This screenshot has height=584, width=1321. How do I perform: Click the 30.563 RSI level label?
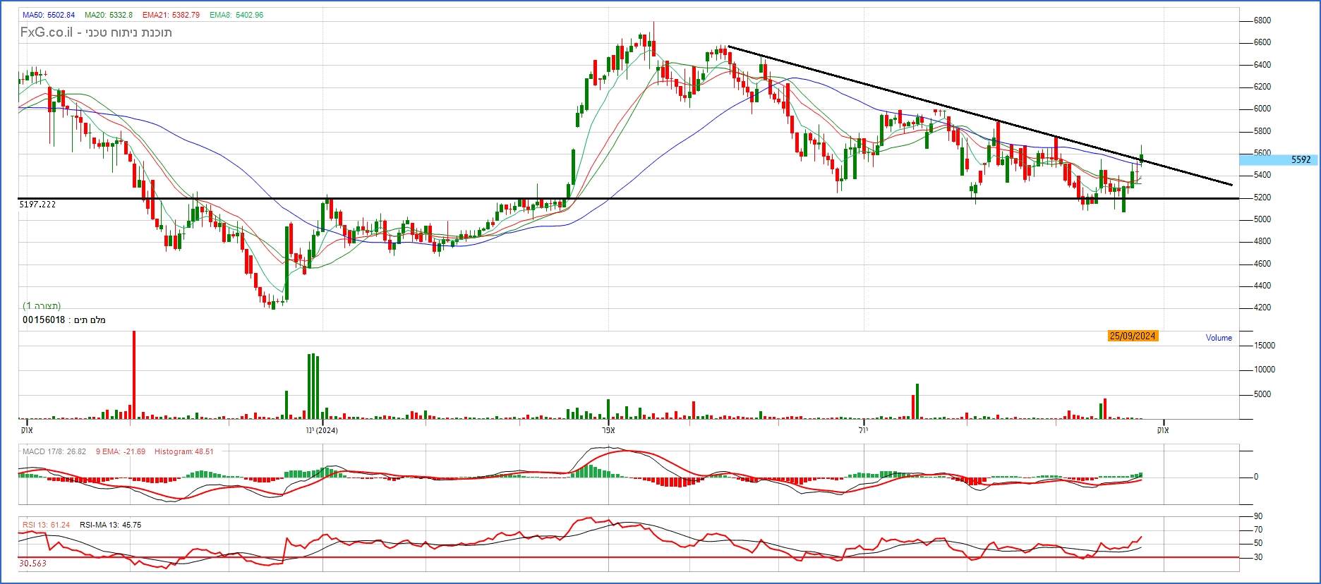click(33, 564)
